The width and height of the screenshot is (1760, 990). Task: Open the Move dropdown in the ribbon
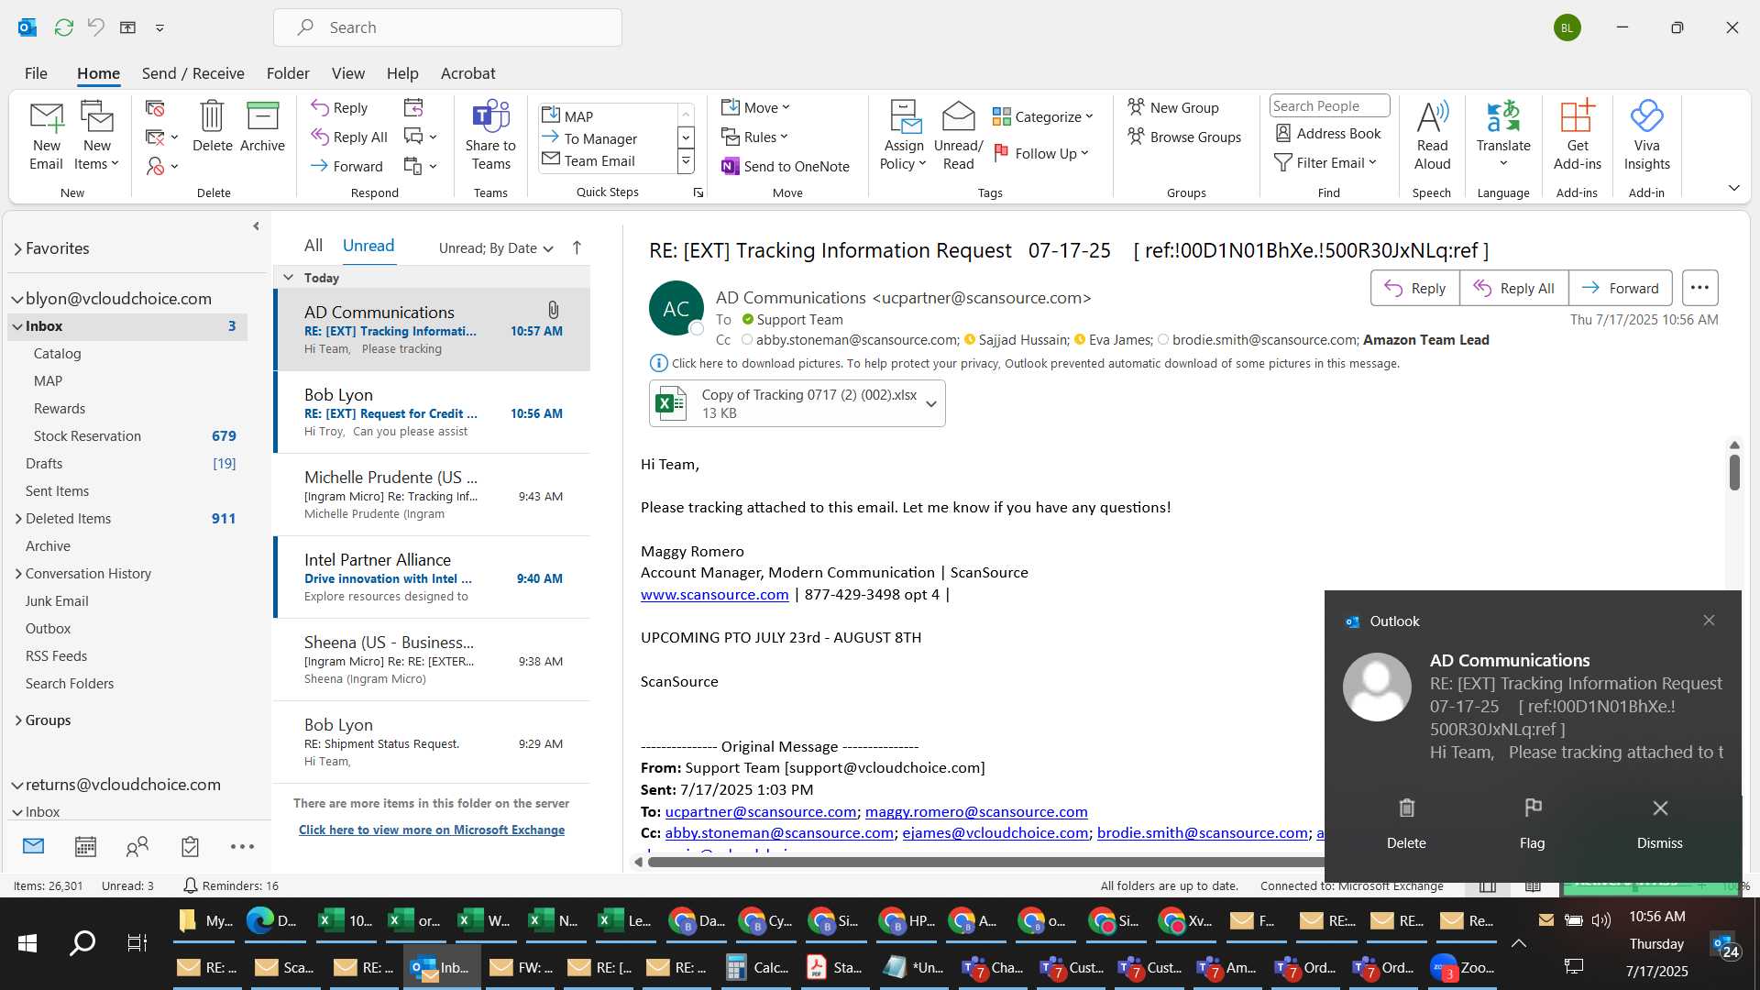click(755, 108)
